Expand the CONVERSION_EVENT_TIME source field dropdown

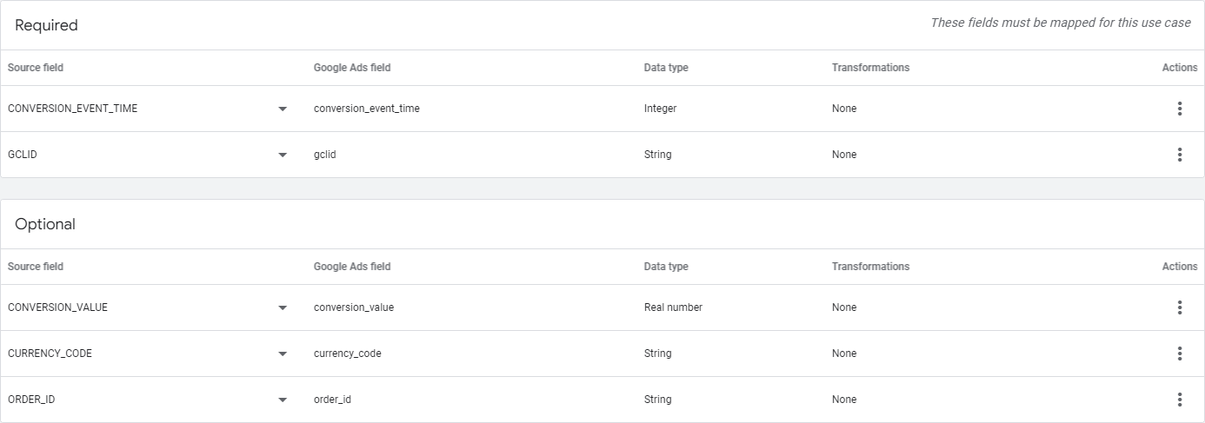click(x=283, y=109)
